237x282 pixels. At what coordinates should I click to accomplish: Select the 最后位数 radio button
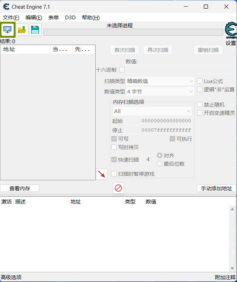coord(160,164)
